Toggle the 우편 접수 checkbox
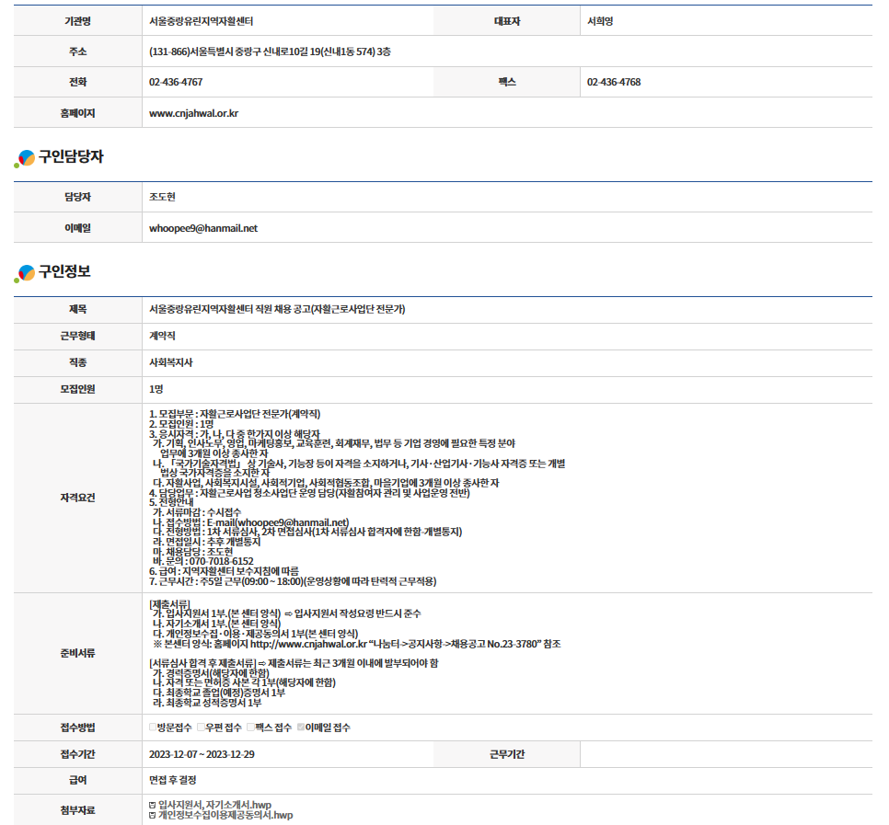The height and width of the screenshot is (825, 889). (202, 728)
